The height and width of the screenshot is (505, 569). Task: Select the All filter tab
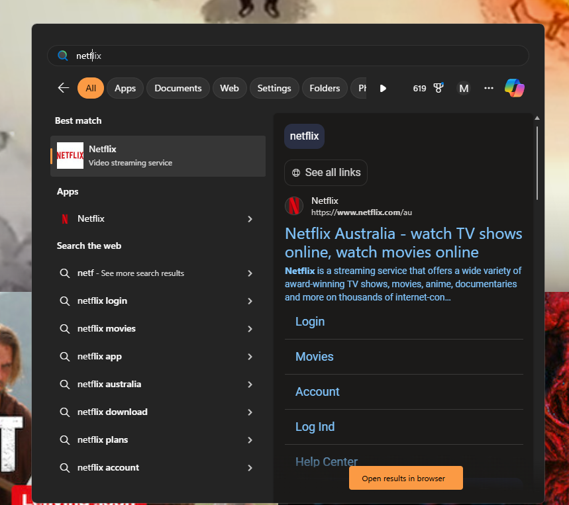[x=91, y=88]
